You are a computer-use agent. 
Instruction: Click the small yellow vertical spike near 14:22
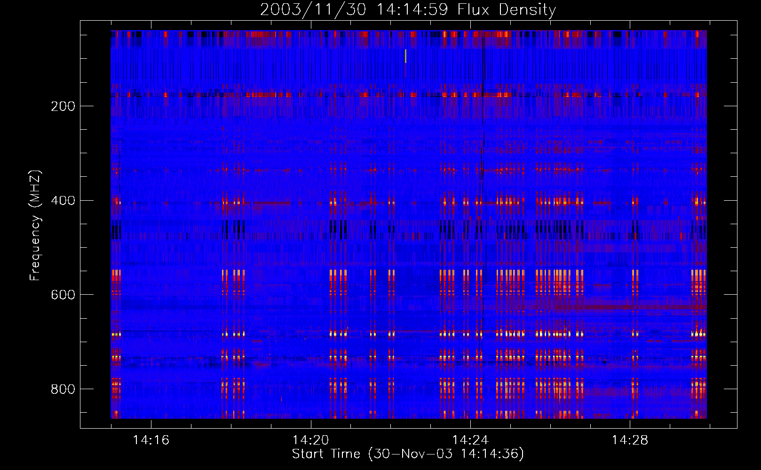pyautogui.click(x=405, y=56)
